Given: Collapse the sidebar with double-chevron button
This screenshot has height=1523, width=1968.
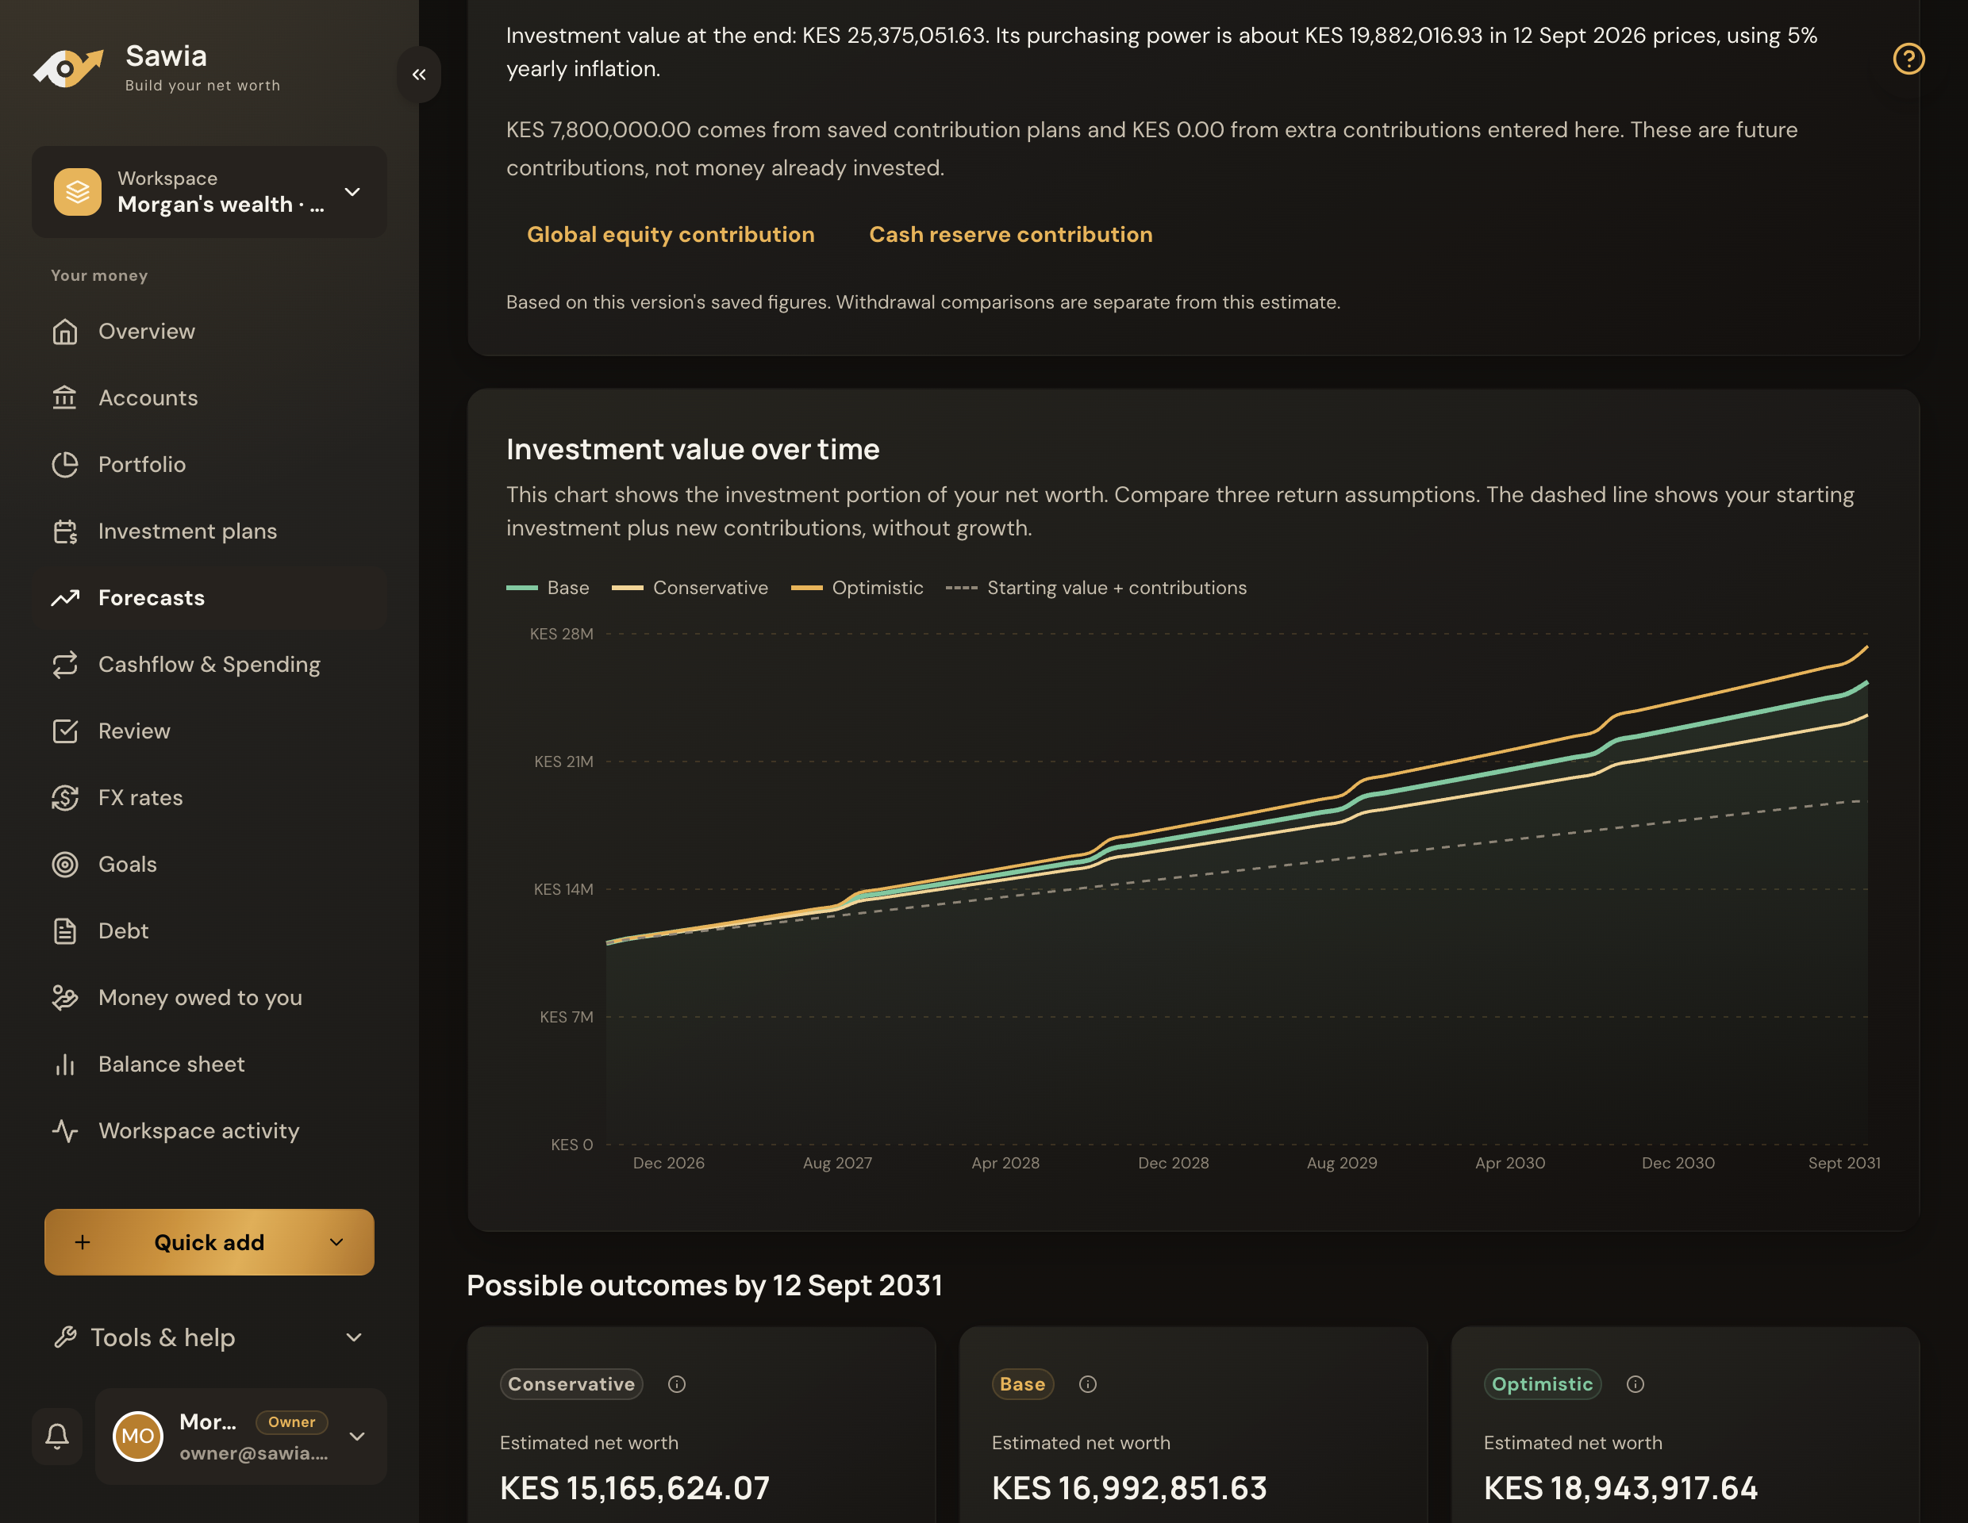Looking at the screenshot, I should coord(419,75).
